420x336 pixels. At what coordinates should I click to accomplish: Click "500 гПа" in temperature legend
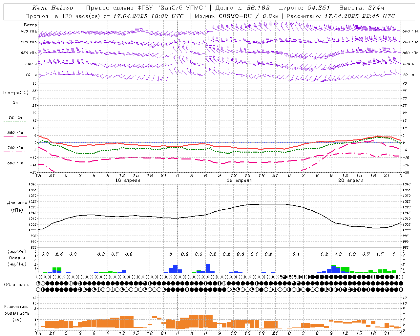(x=15, y=163)
